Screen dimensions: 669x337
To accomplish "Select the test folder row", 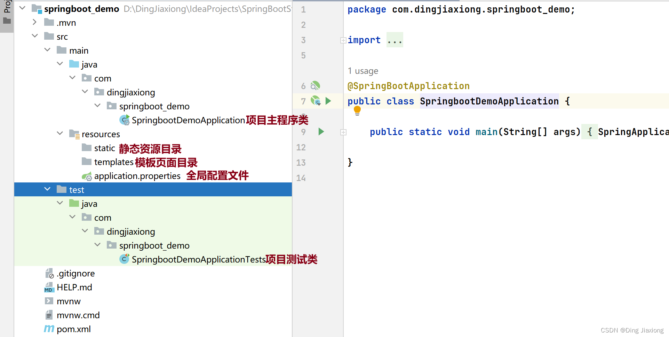I will coord(153,189).
